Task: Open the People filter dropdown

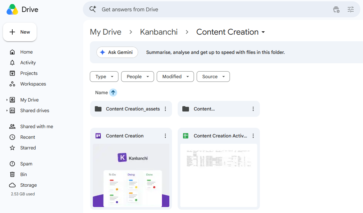Action: pyautogui.click(x=137, y=77)
